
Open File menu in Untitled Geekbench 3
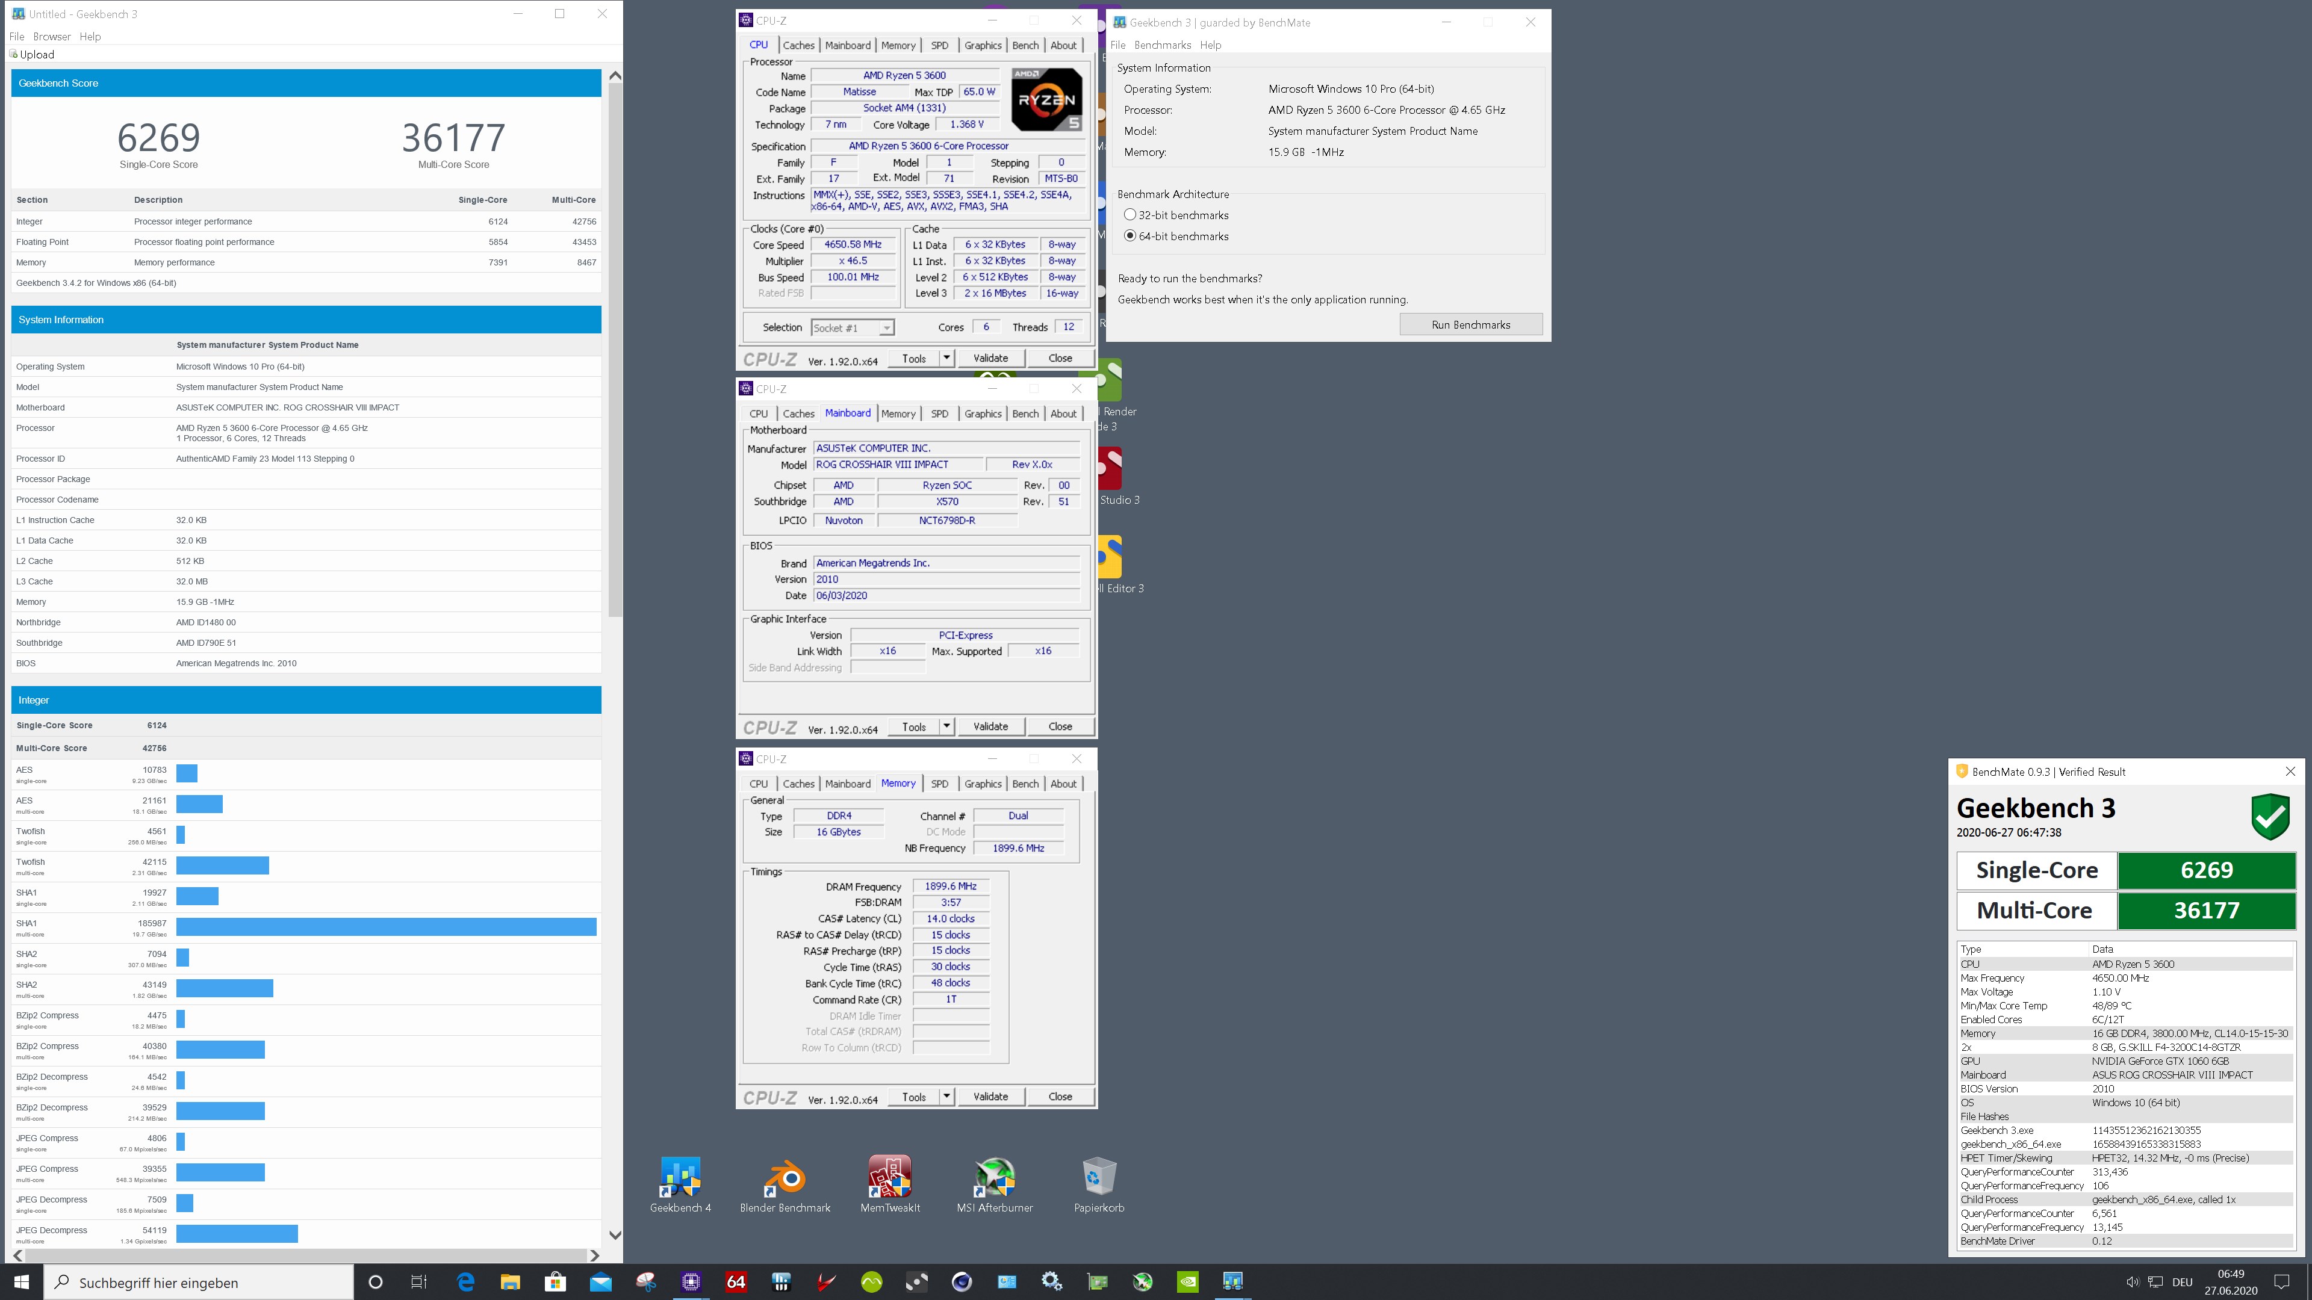pyautogui.click(x=16, y=36)
